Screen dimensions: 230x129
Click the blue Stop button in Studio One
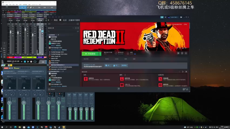click(25, 62)
